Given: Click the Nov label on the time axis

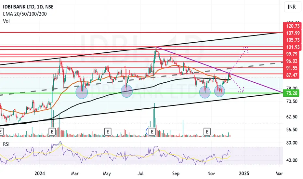Looking at the screenshot, I should 211,173.
